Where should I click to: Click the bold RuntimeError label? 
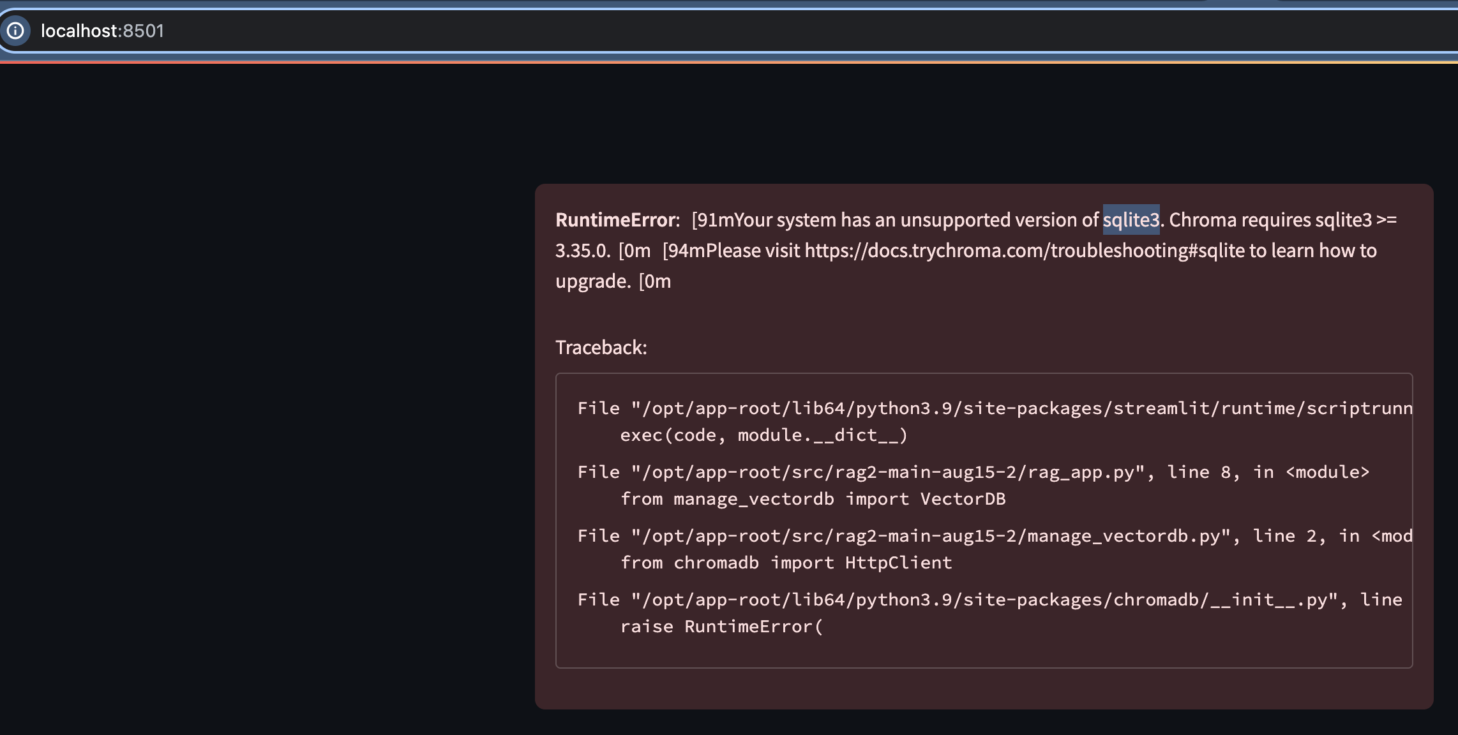(616, 220)
